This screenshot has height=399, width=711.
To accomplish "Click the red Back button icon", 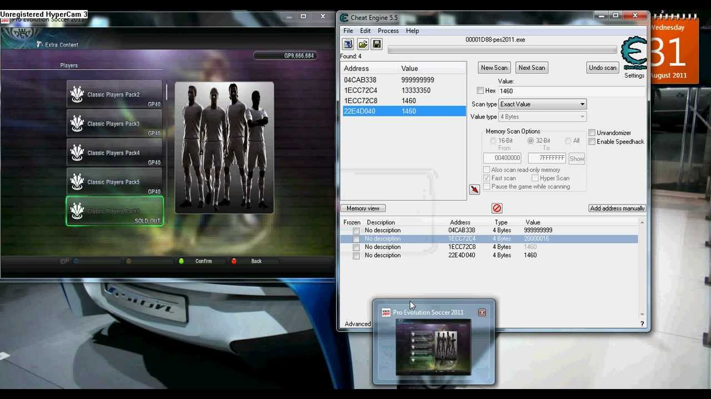I will pos(234,261).
